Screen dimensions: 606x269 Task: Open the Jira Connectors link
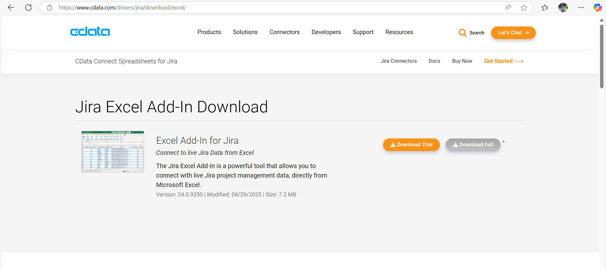(x=399, y=61)
